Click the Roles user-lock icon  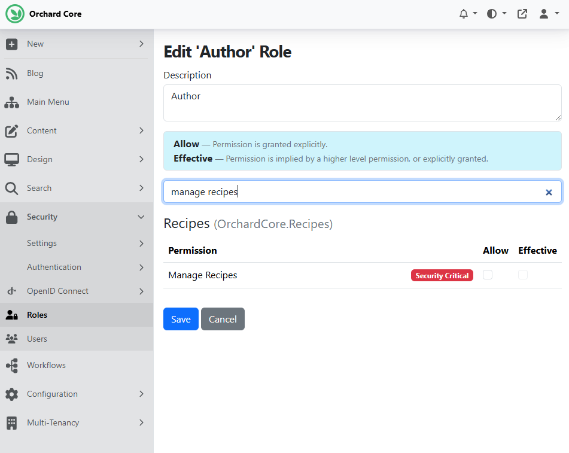click(x=11, y=315)
